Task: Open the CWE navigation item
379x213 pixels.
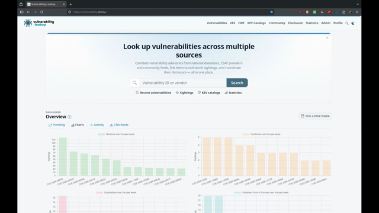Action: click(241, 23)
